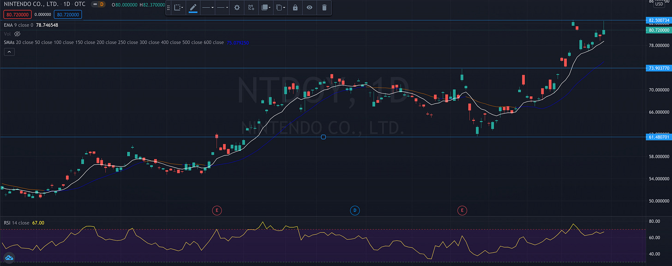This screenshot has height=266, width=672.
Task: Open the line thickness dropdown
Action: click(208, 8)
